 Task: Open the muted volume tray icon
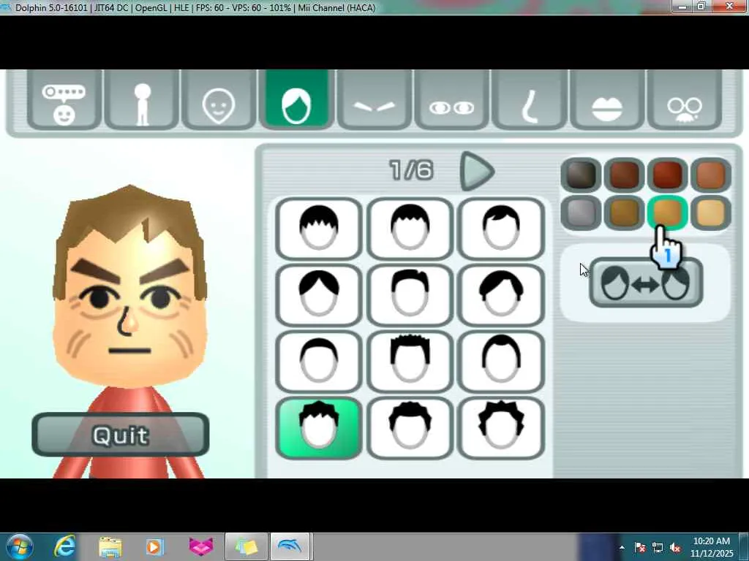coord(675,548)
